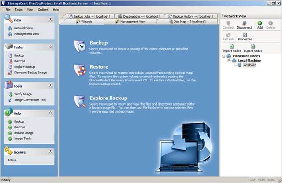
Task: Click Image Tools help icon
Action: pyautogui.click(x=10, y=139)
